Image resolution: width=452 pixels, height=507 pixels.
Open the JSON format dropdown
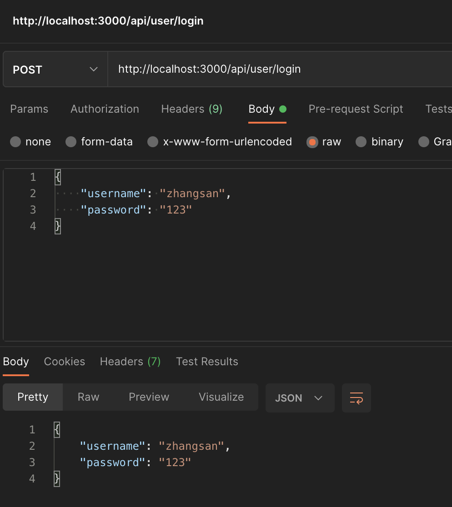(x=300, y=398)
